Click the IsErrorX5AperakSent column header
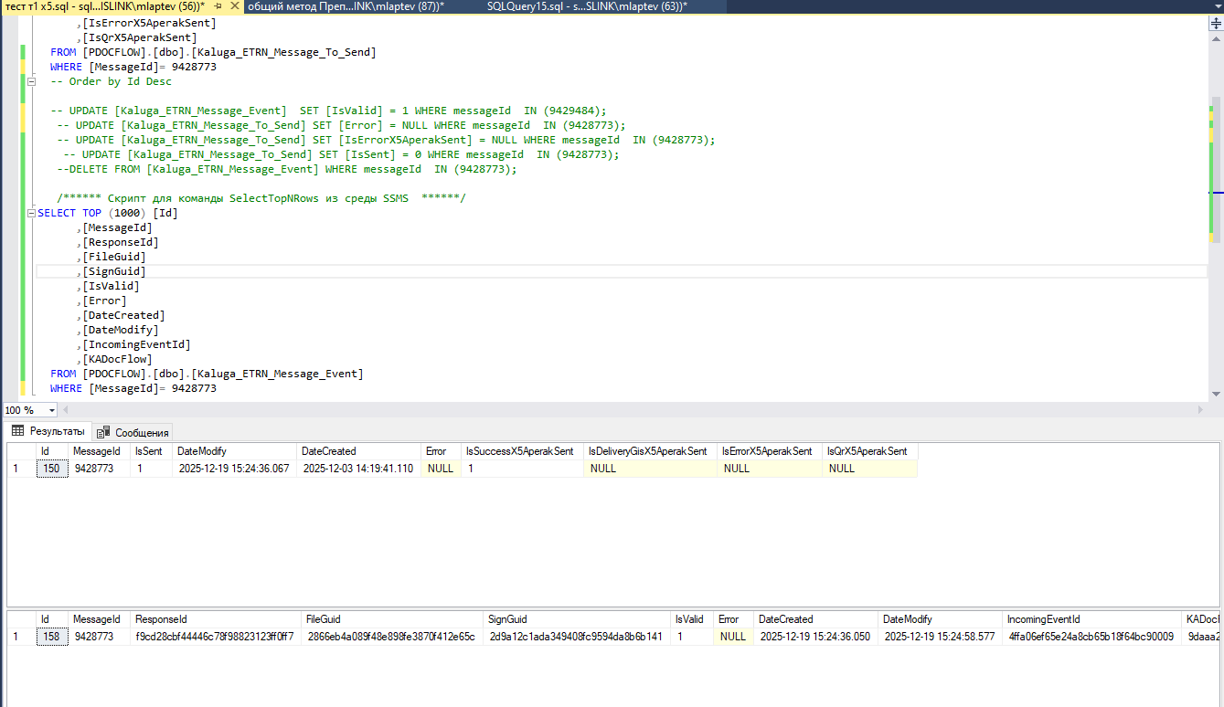The image size is (1224, 707). (x=770, y=451)
